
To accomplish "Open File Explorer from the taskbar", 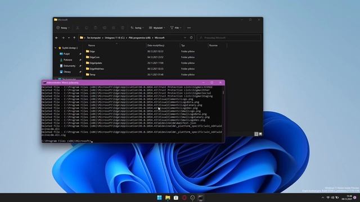I will (168, 198).
